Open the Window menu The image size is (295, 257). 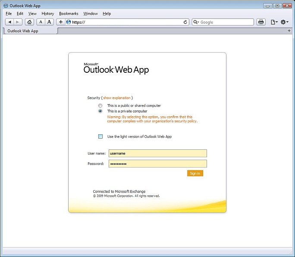(91, 13)
